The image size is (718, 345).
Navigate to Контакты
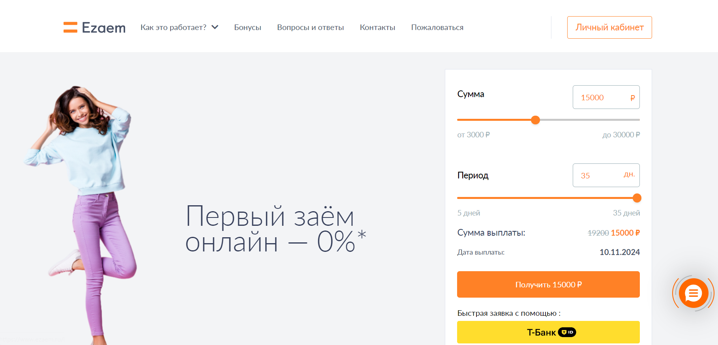click(x=377, y=27)
